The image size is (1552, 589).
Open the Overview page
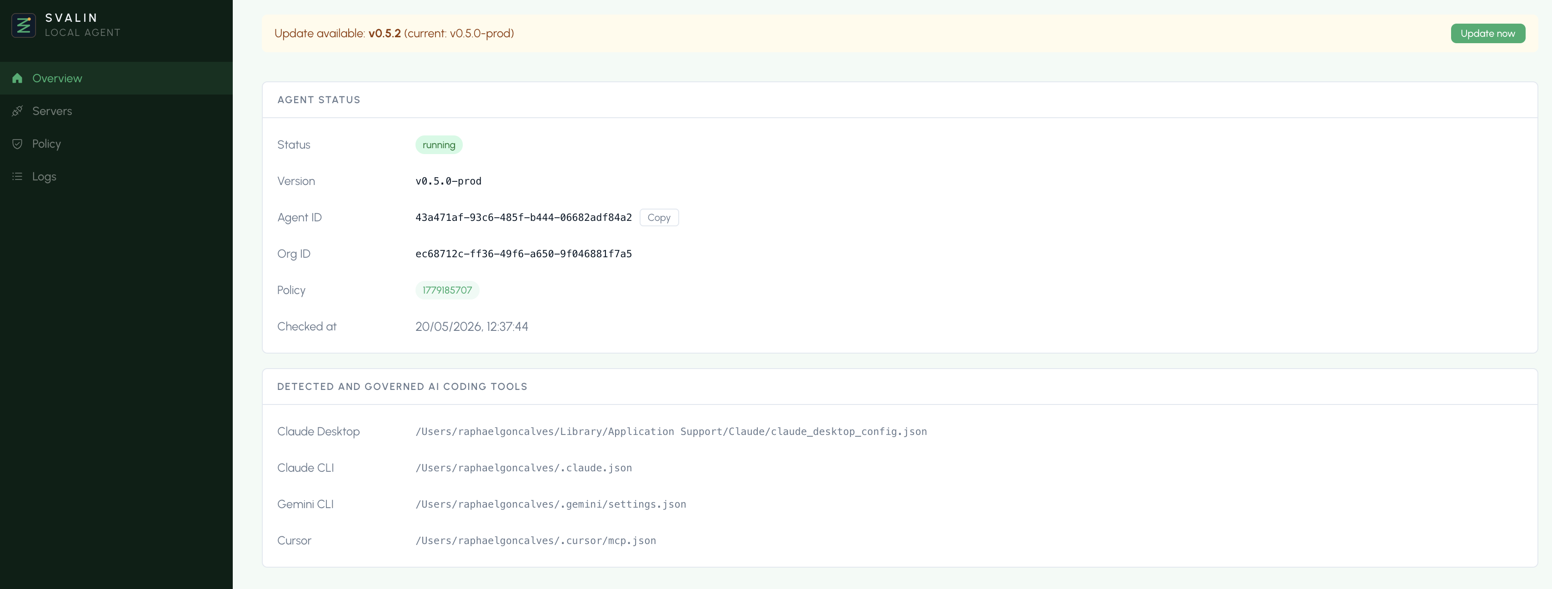(116, 78)
